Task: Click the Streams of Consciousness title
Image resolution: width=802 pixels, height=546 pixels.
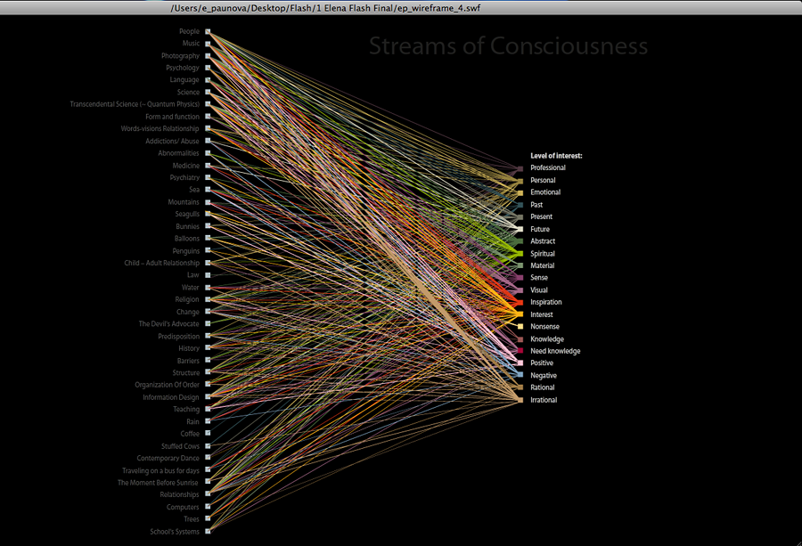Action: coord(509,46)
